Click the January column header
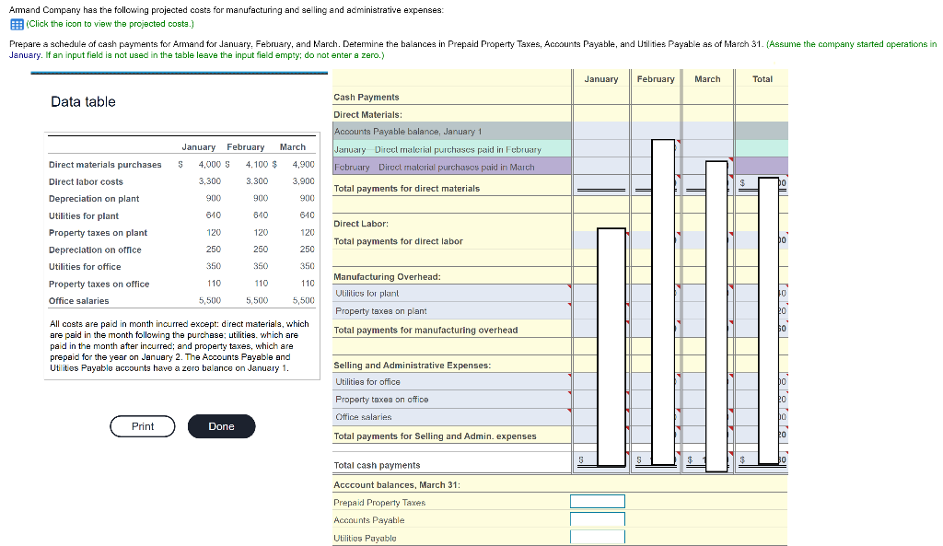The width and height of the screenshot is (943, 546). coord(601,79)
